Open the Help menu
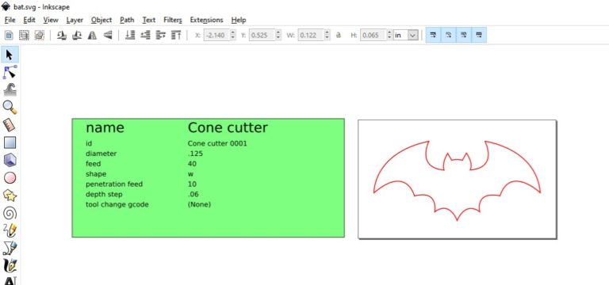 (239, 20)
